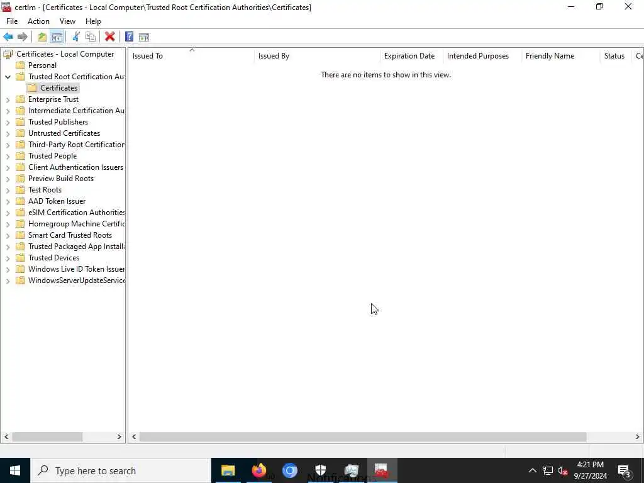644x483 pixels.
Task: Open the Help menu
Action: click(x=93, y=21)
